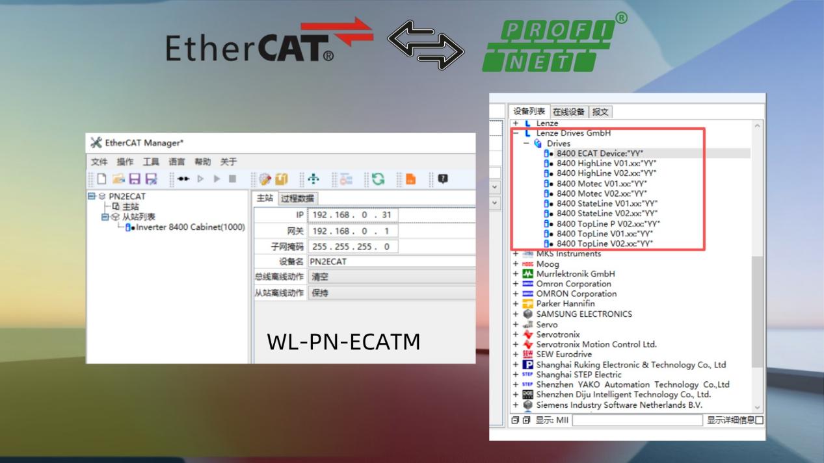Open the 语言 menu
This screenshot has height=463, width=824.
177,162
